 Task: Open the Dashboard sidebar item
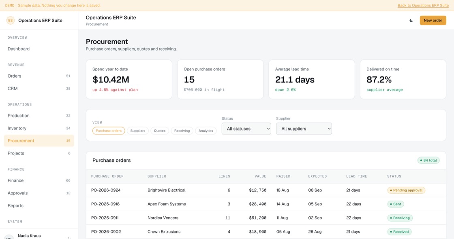(39, 49)
